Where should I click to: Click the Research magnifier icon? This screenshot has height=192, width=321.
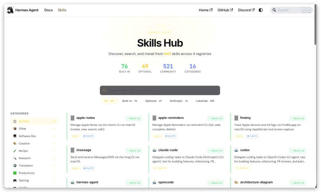pyautogui.click(x=15, y=158)
